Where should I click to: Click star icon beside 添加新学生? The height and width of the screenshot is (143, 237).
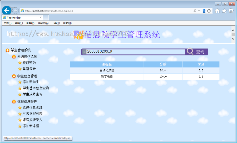[x=20, y=82]
